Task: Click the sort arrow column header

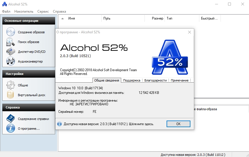Action: [x=63, y=18]
